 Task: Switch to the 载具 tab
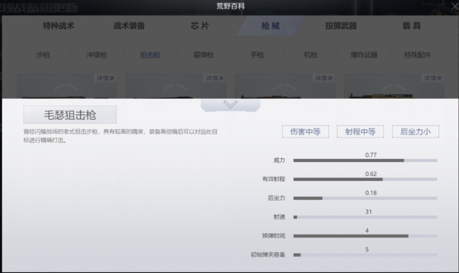click(412, 26)
